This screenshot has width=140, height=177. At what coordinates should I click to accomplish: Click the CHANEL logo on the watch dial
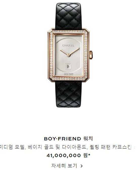click(x=68, y=46)
